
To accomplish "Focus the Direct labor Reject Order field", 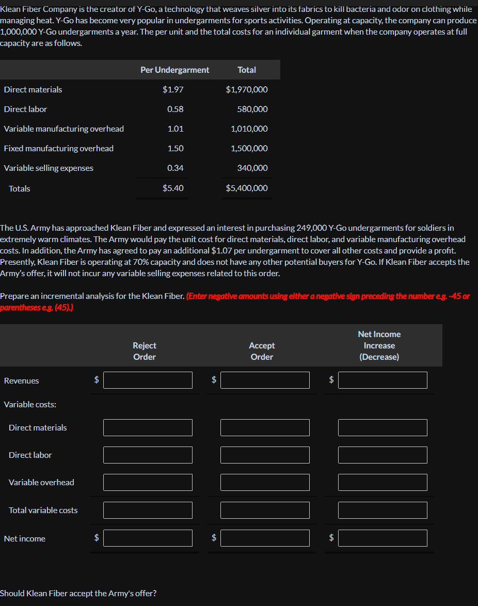I will pyautogui.click(x=148, y=455).
